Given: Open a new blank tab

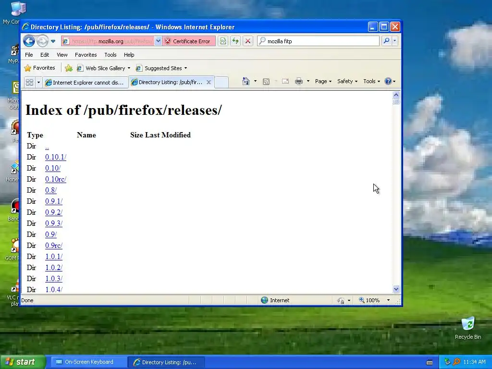Looking at the screenshot, I should pos(221,82).
